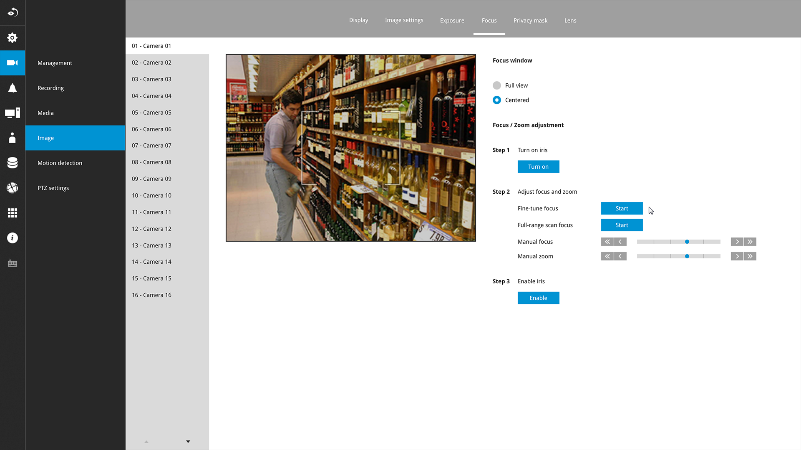Click the settings gear sidebar icon
Screen dimensions: 801x450
13,38
